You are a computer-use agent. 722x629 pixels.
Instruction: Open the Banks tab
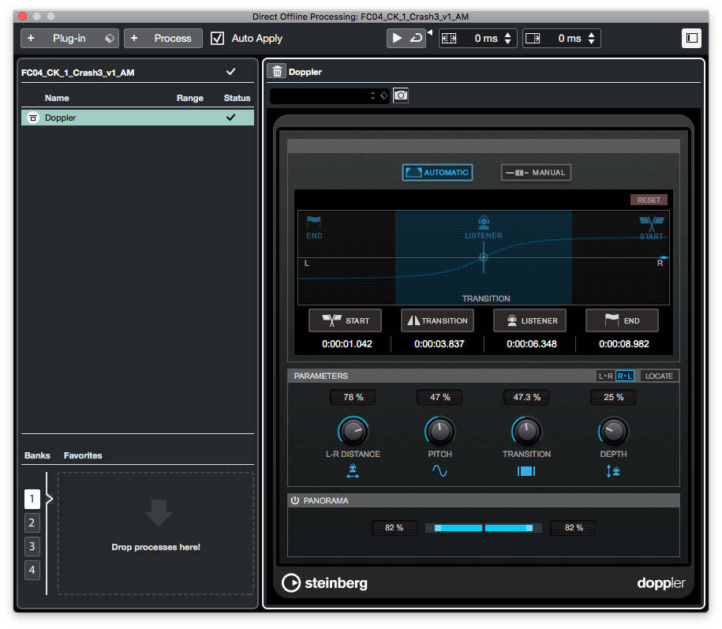coord(37,455)
